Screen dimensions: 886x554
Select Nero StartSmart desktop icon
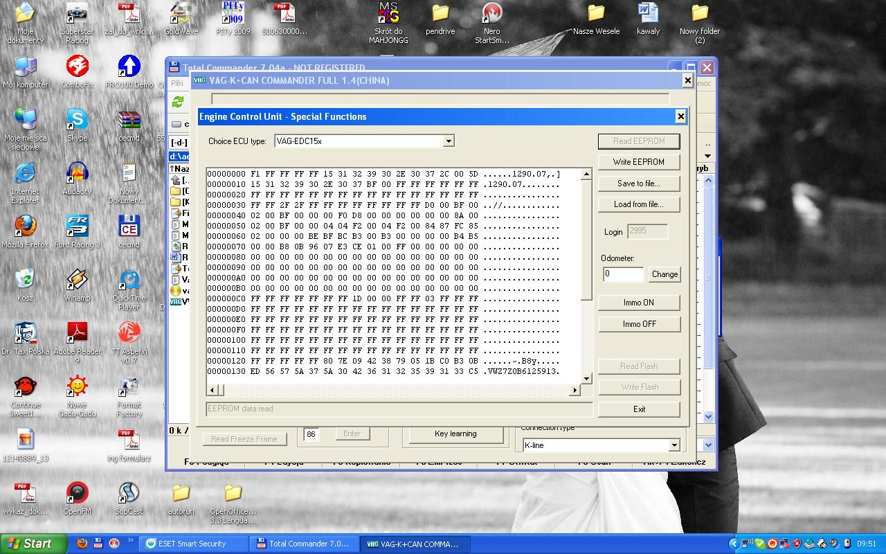492,24
